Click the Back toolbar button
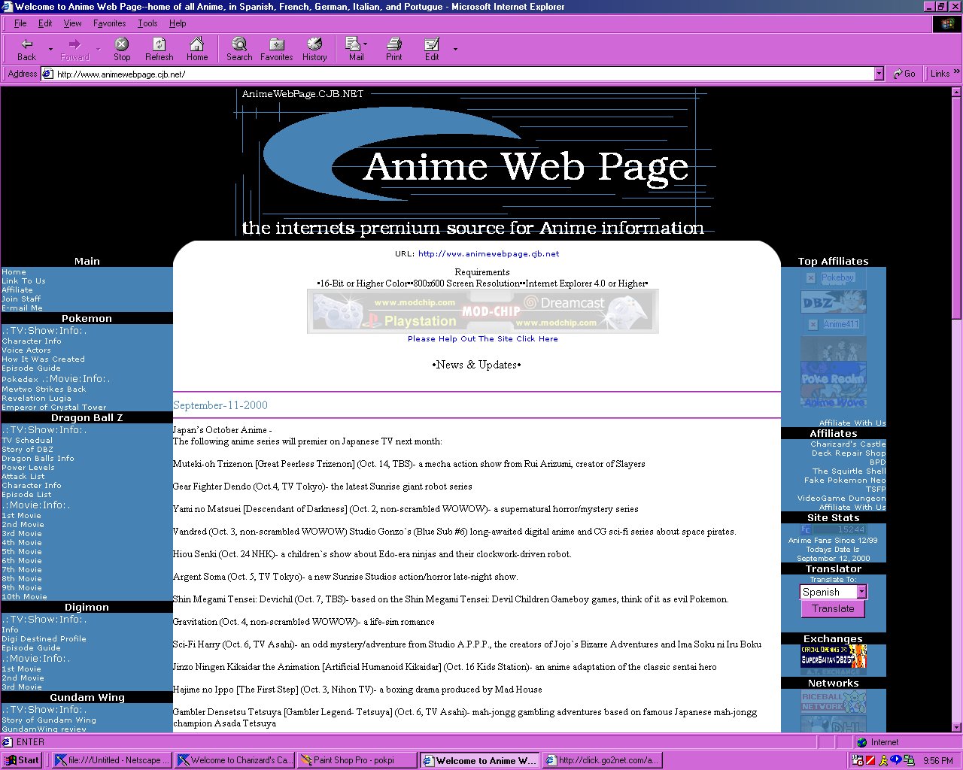This screenshot has height=770, width=963. (27, 49)
